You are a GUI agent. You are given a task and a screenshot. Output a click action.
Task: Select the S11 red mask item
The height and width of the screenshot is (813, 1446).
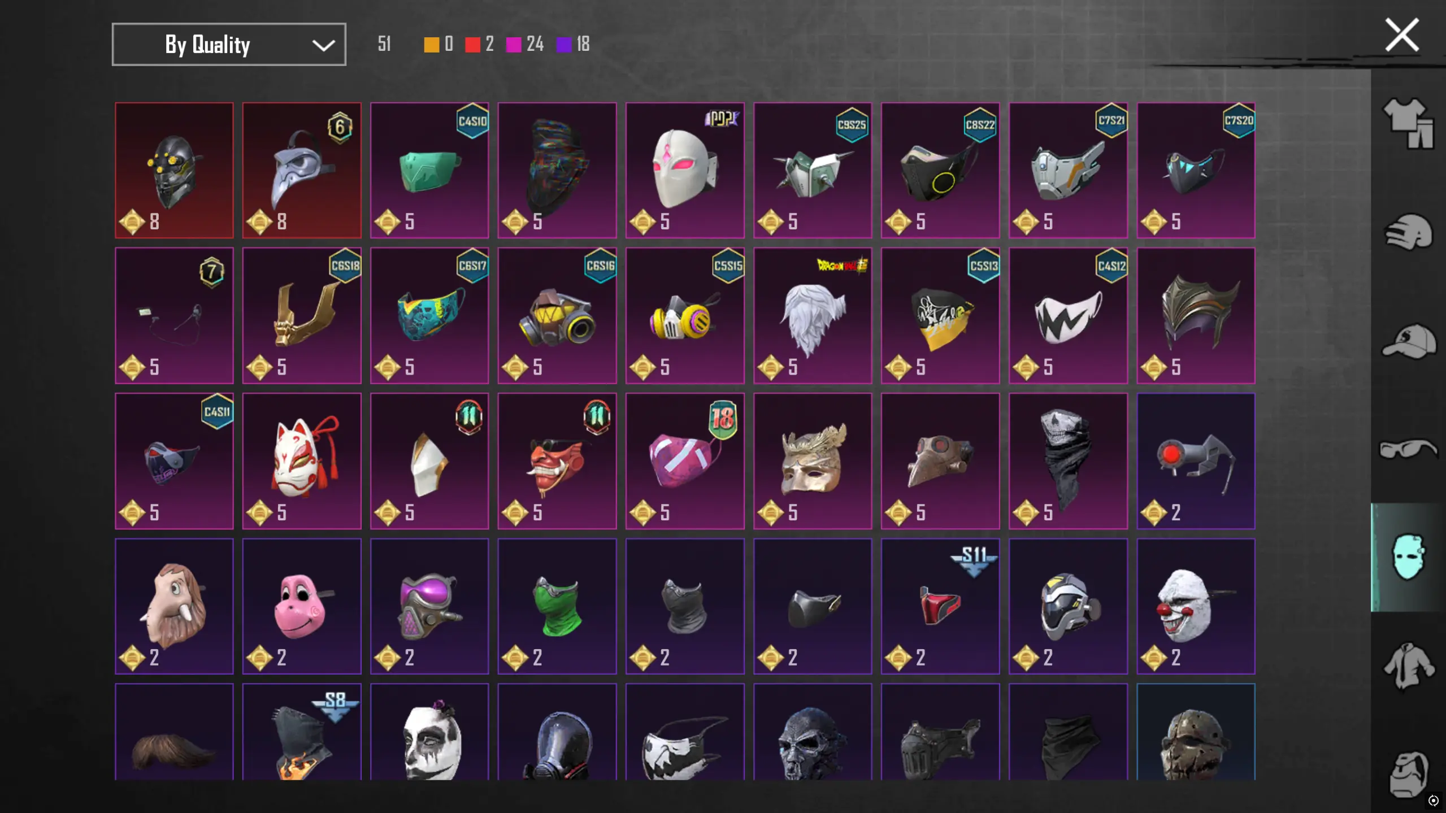[940, 606]
